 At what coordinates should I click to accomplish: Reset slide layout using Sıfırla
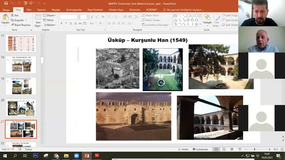click(49, 20)
